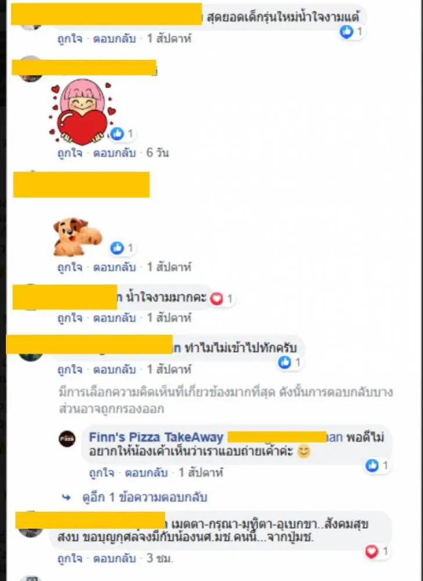
Task: Open the Finn's Pizza TakeAway profile picture
Action: click(67, 439)
